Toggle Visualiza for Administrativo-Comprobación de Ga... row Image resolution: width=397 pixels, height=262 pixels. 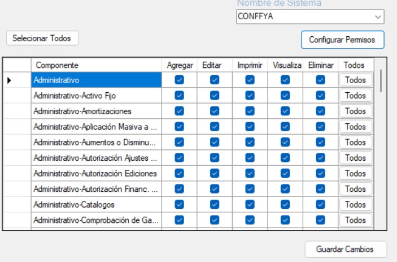point(285,220)
